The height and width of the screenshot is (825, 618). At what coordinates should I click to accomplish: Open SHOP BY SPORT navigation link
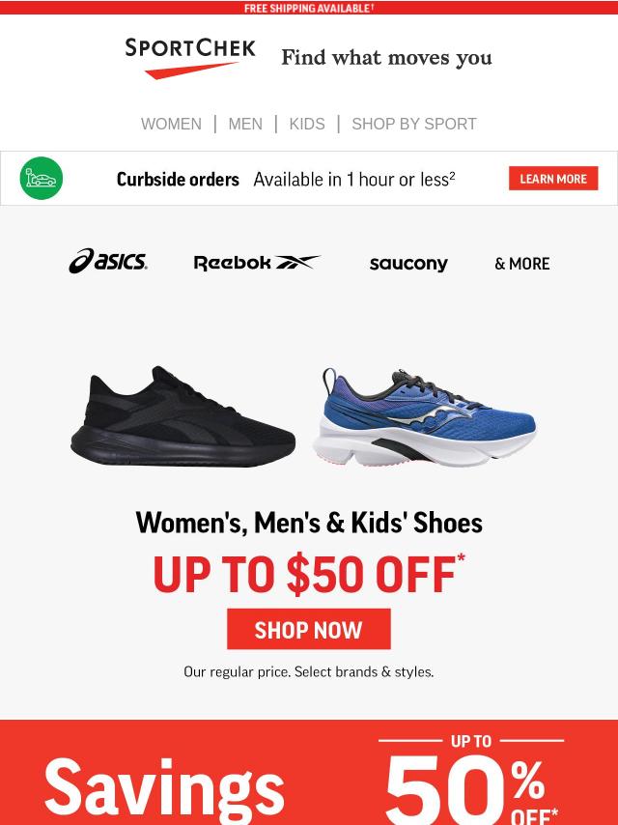[x=414, y=125]
